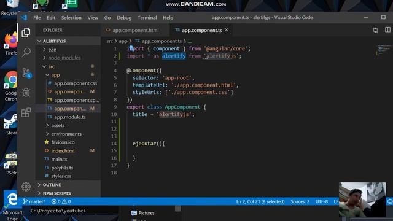Change indentation via Spaces: 2
Image resolution: width=393 pixels, height=221 pixels.
pyautogui.click(x=300, y=201)
